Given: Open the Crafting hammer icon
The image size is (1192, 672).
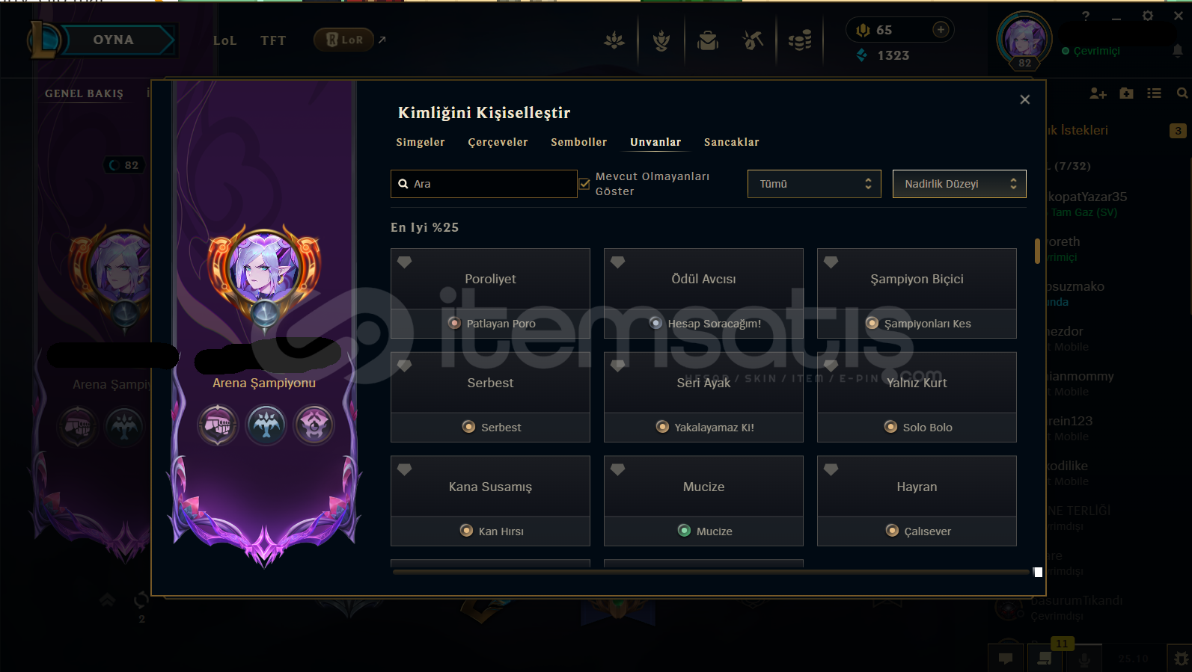Looking at the screenshot, I should 753,40.
